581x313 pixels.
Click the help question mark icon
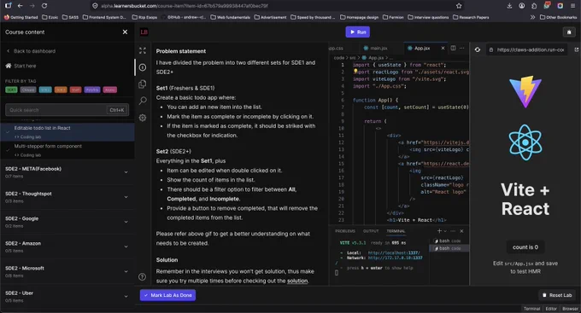coord(142,276)
